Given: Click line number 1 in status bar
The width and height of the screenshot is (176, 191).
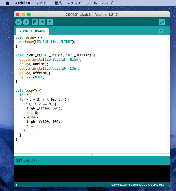Looking at the screenshot, I should click(x=16, y=185).
